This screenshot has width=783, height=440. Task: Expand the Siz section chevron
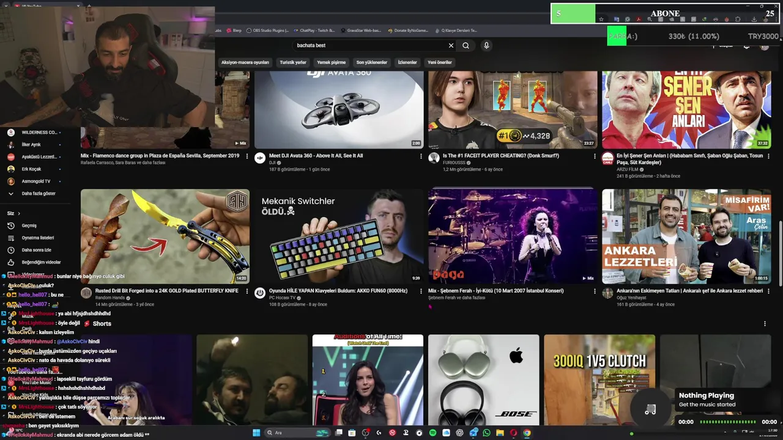tap(19, 213)
